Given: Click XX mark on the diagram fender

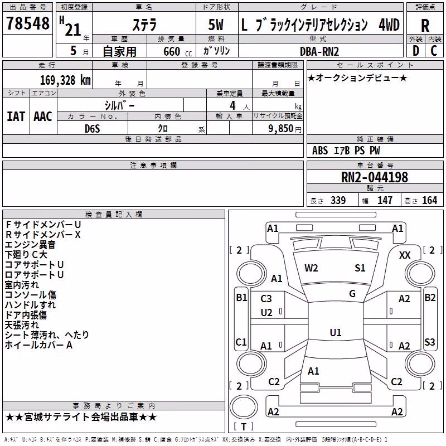Looking at the screenshot, I should pyautogui.click(x=405, y=255).
